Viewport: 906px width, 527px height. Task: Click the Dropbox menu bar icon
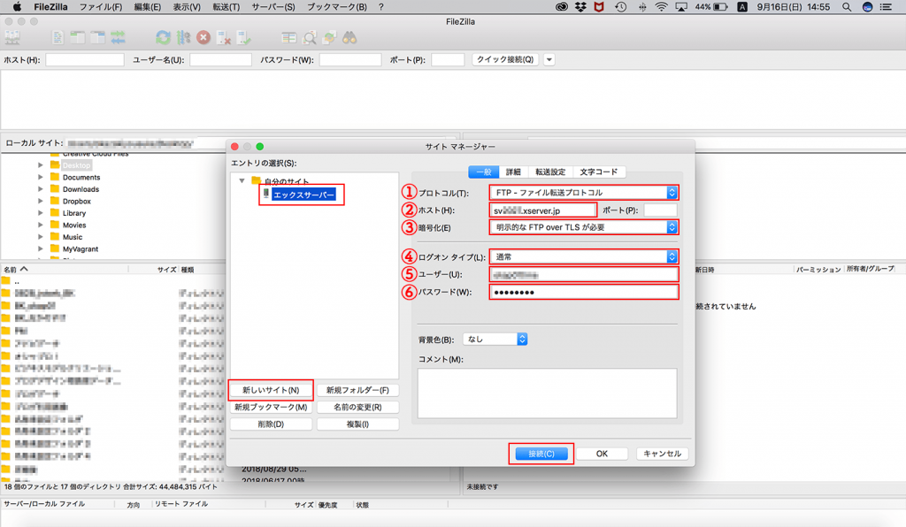580,7
